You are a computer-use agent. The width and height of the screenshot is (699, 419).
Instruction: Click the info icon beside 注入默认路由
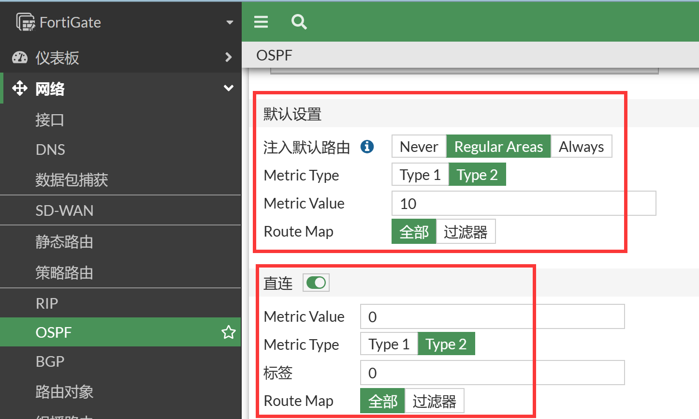(x=367, y=147)
